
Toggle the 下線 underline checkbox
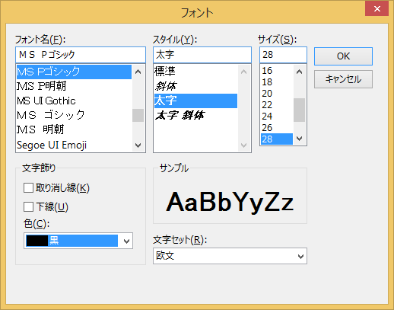pyautogui.click(x=28, y=206)
